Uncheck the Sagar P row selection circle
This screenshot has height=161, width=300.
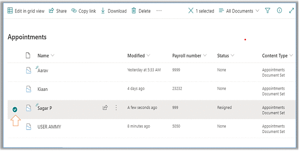click(x=15, y=110)
